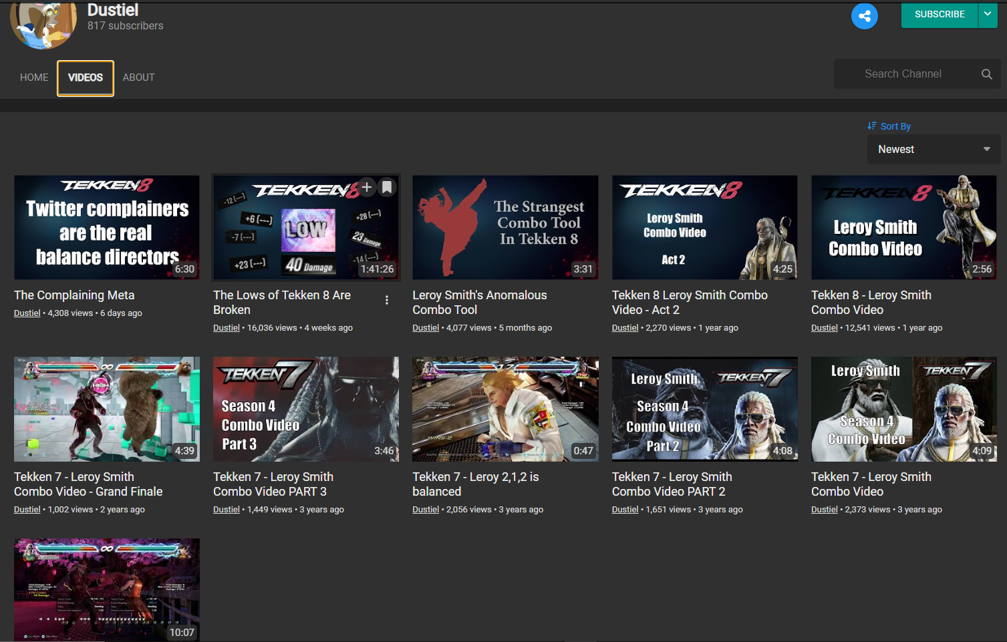Image resolution: width=1007 pixels, height=642 pixels.
Task: Bookmark The Lows of Tekken 8 video
Action: click(x=387, y=187)
